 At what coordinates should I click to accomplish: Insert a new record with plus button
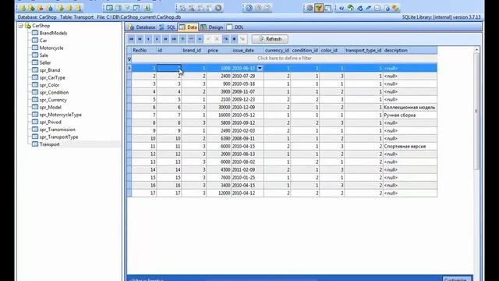pyautogui.click(x=182, y=39)
